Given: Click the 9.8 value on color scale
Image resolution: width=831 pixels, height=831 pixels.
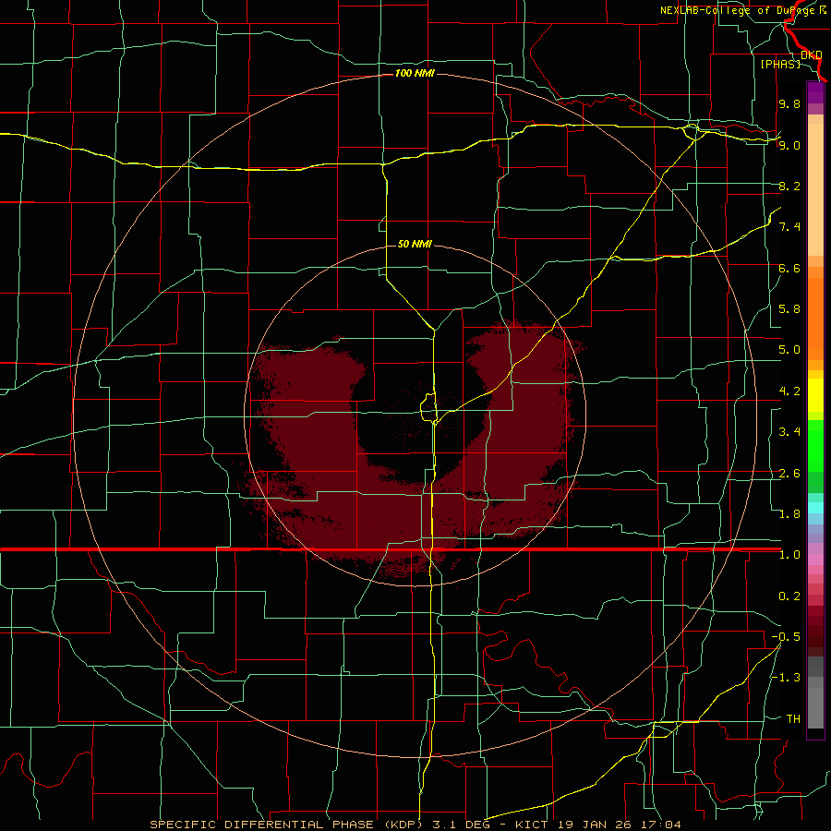Looking at the screenshot, I should [789, 103].
